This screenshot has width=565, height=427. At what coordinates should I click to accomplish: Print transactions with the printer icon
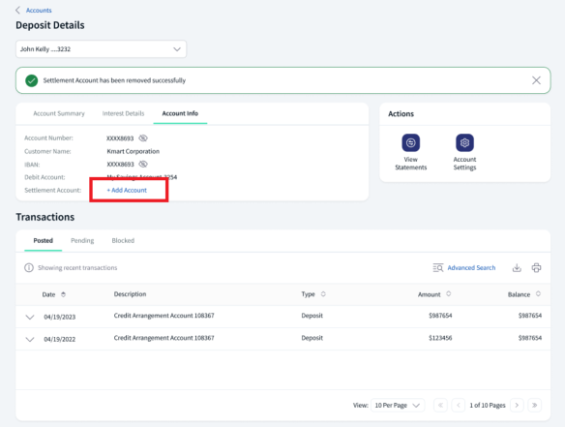click(536, 267)
